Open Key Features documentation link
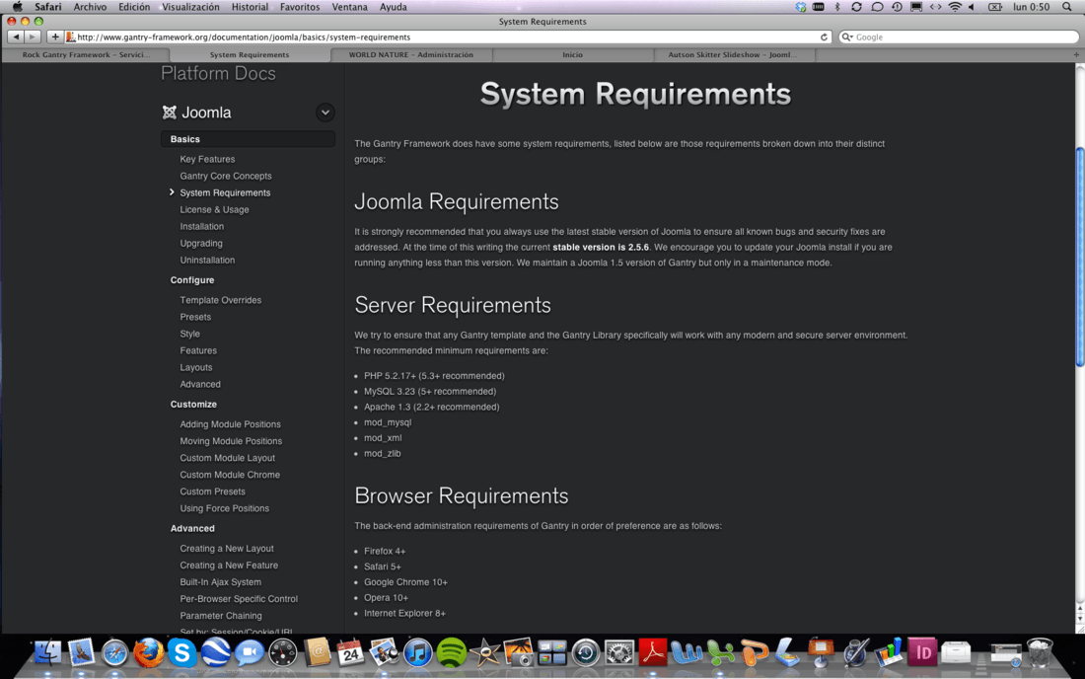Viewport: 1085px width, 679px height. [x=207, y=159]
